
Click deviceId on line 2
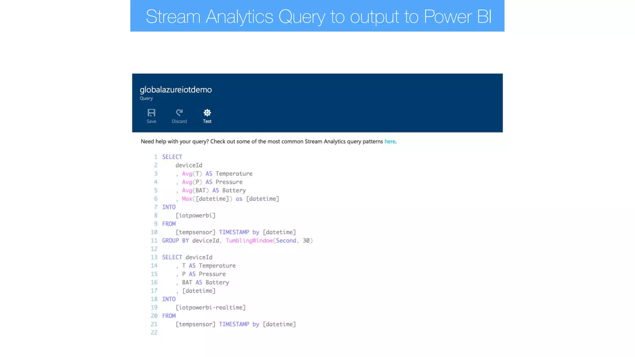[x=189, y=165]
